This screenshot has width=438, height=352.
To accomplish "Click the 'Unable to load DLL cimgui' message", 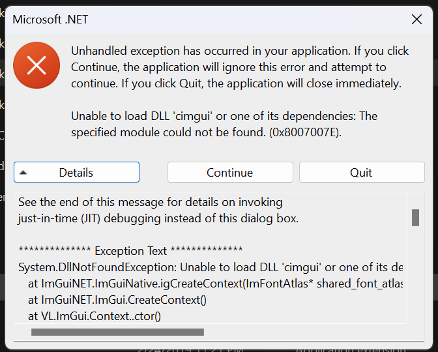I will [224, 124].
